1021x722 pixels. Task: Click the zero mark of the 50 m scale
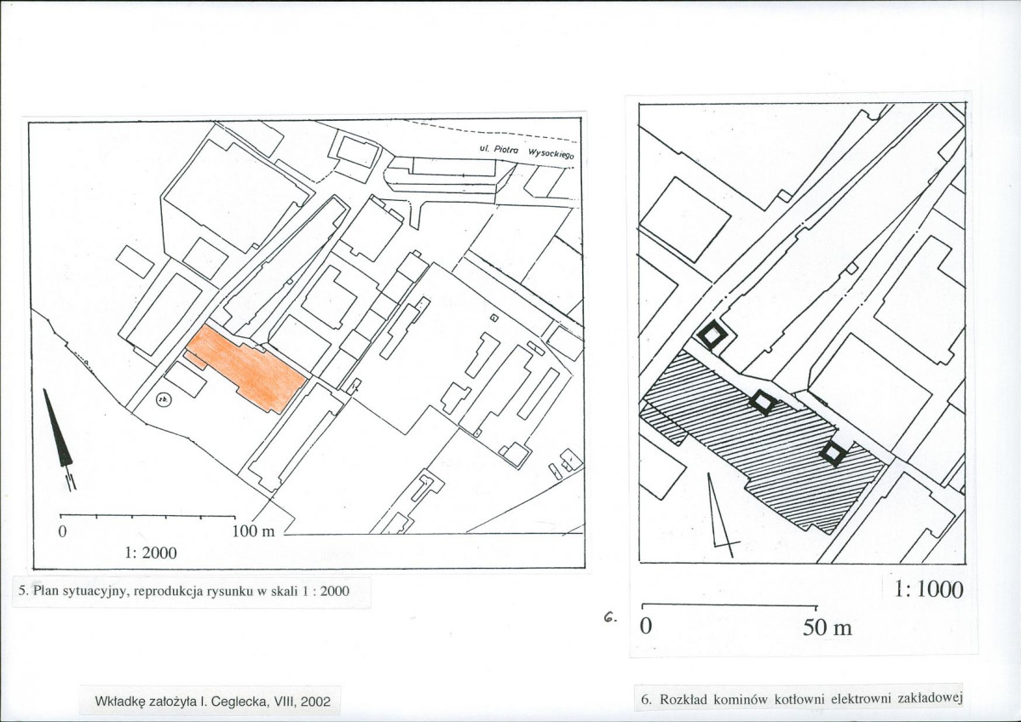click(645, 627)
